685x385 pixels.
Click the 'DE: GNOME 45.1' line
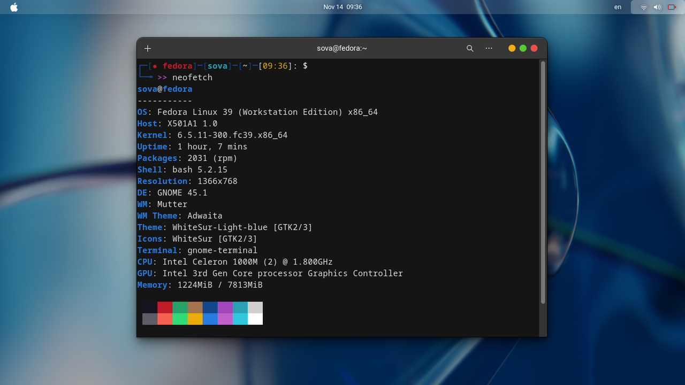[x=172, y=192]
